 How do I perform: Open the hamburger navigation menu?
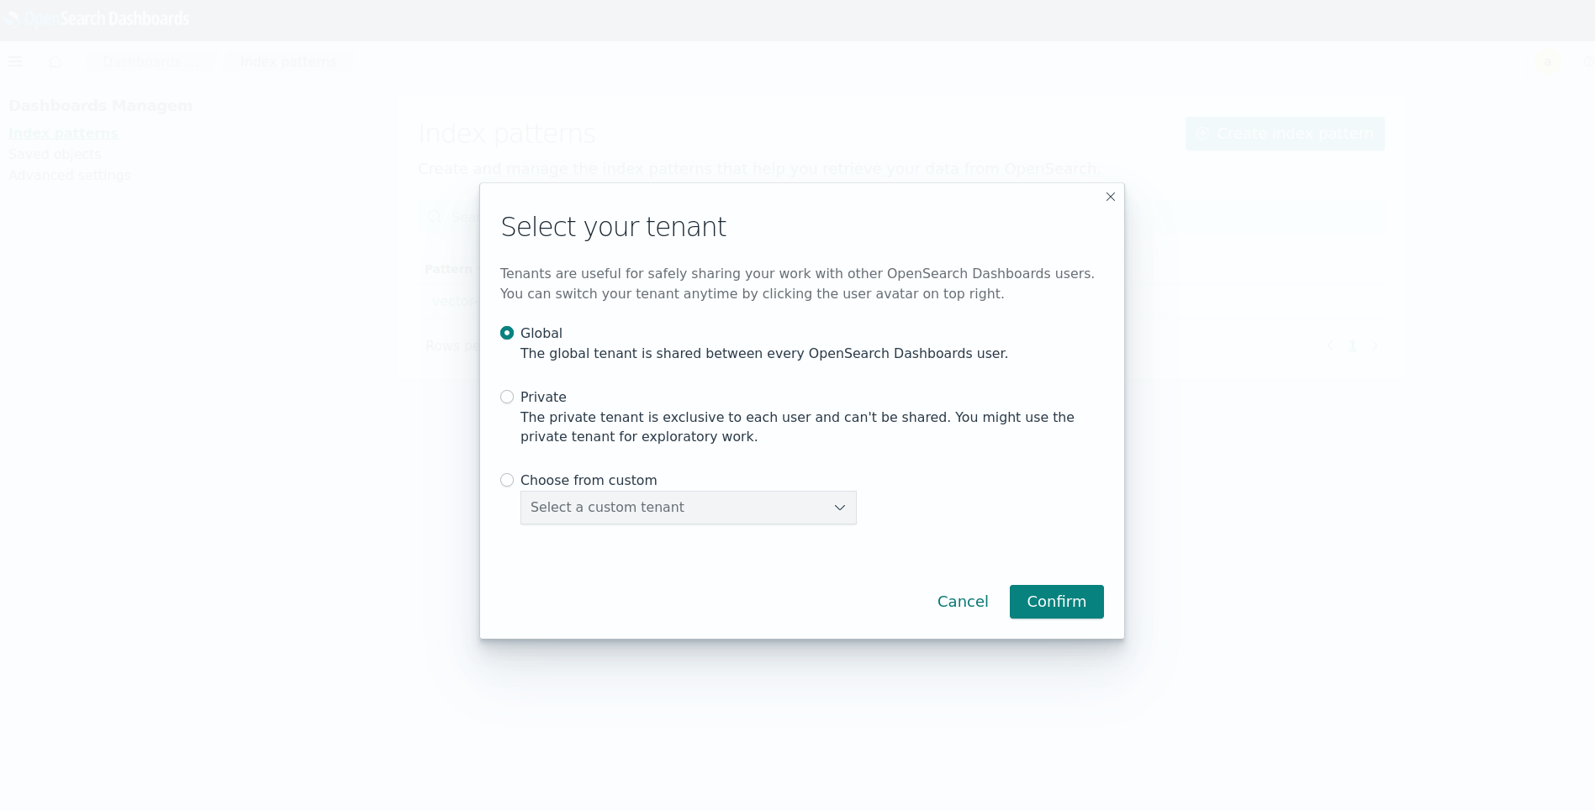(x=15, y=61)
